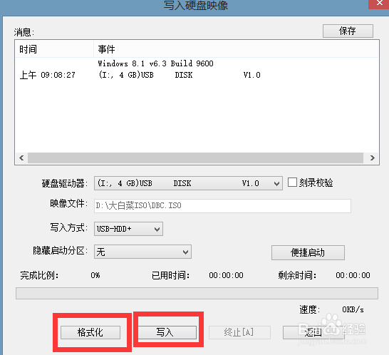
Task: Click the write progress bar
Action: (x=197, y=293)
